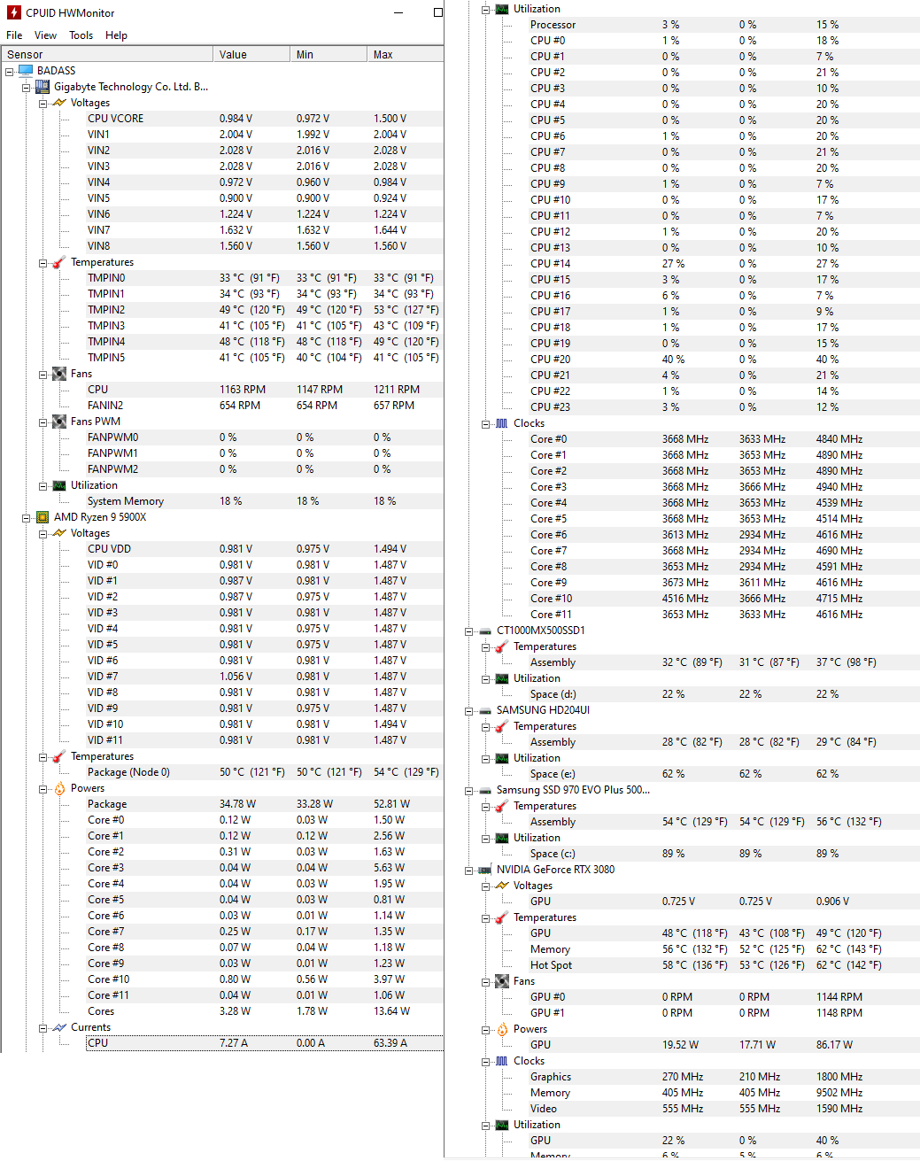
Task: Open the File menu
Action: coord(14,35)
